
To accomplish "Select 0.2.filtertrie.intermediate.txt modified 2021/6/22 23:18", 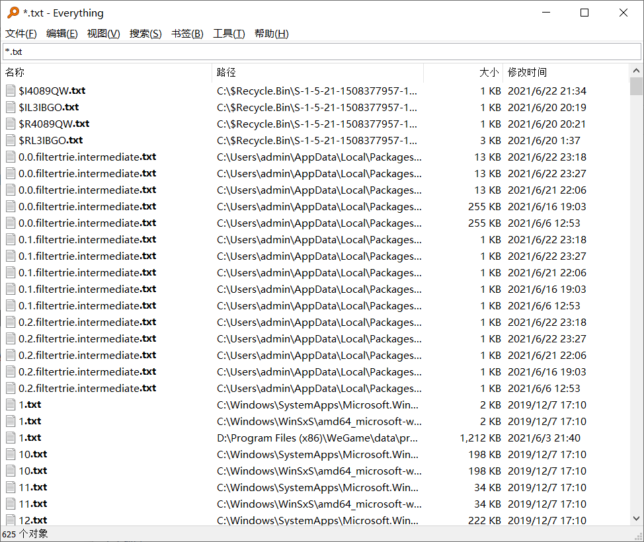I will coord(87,323).
